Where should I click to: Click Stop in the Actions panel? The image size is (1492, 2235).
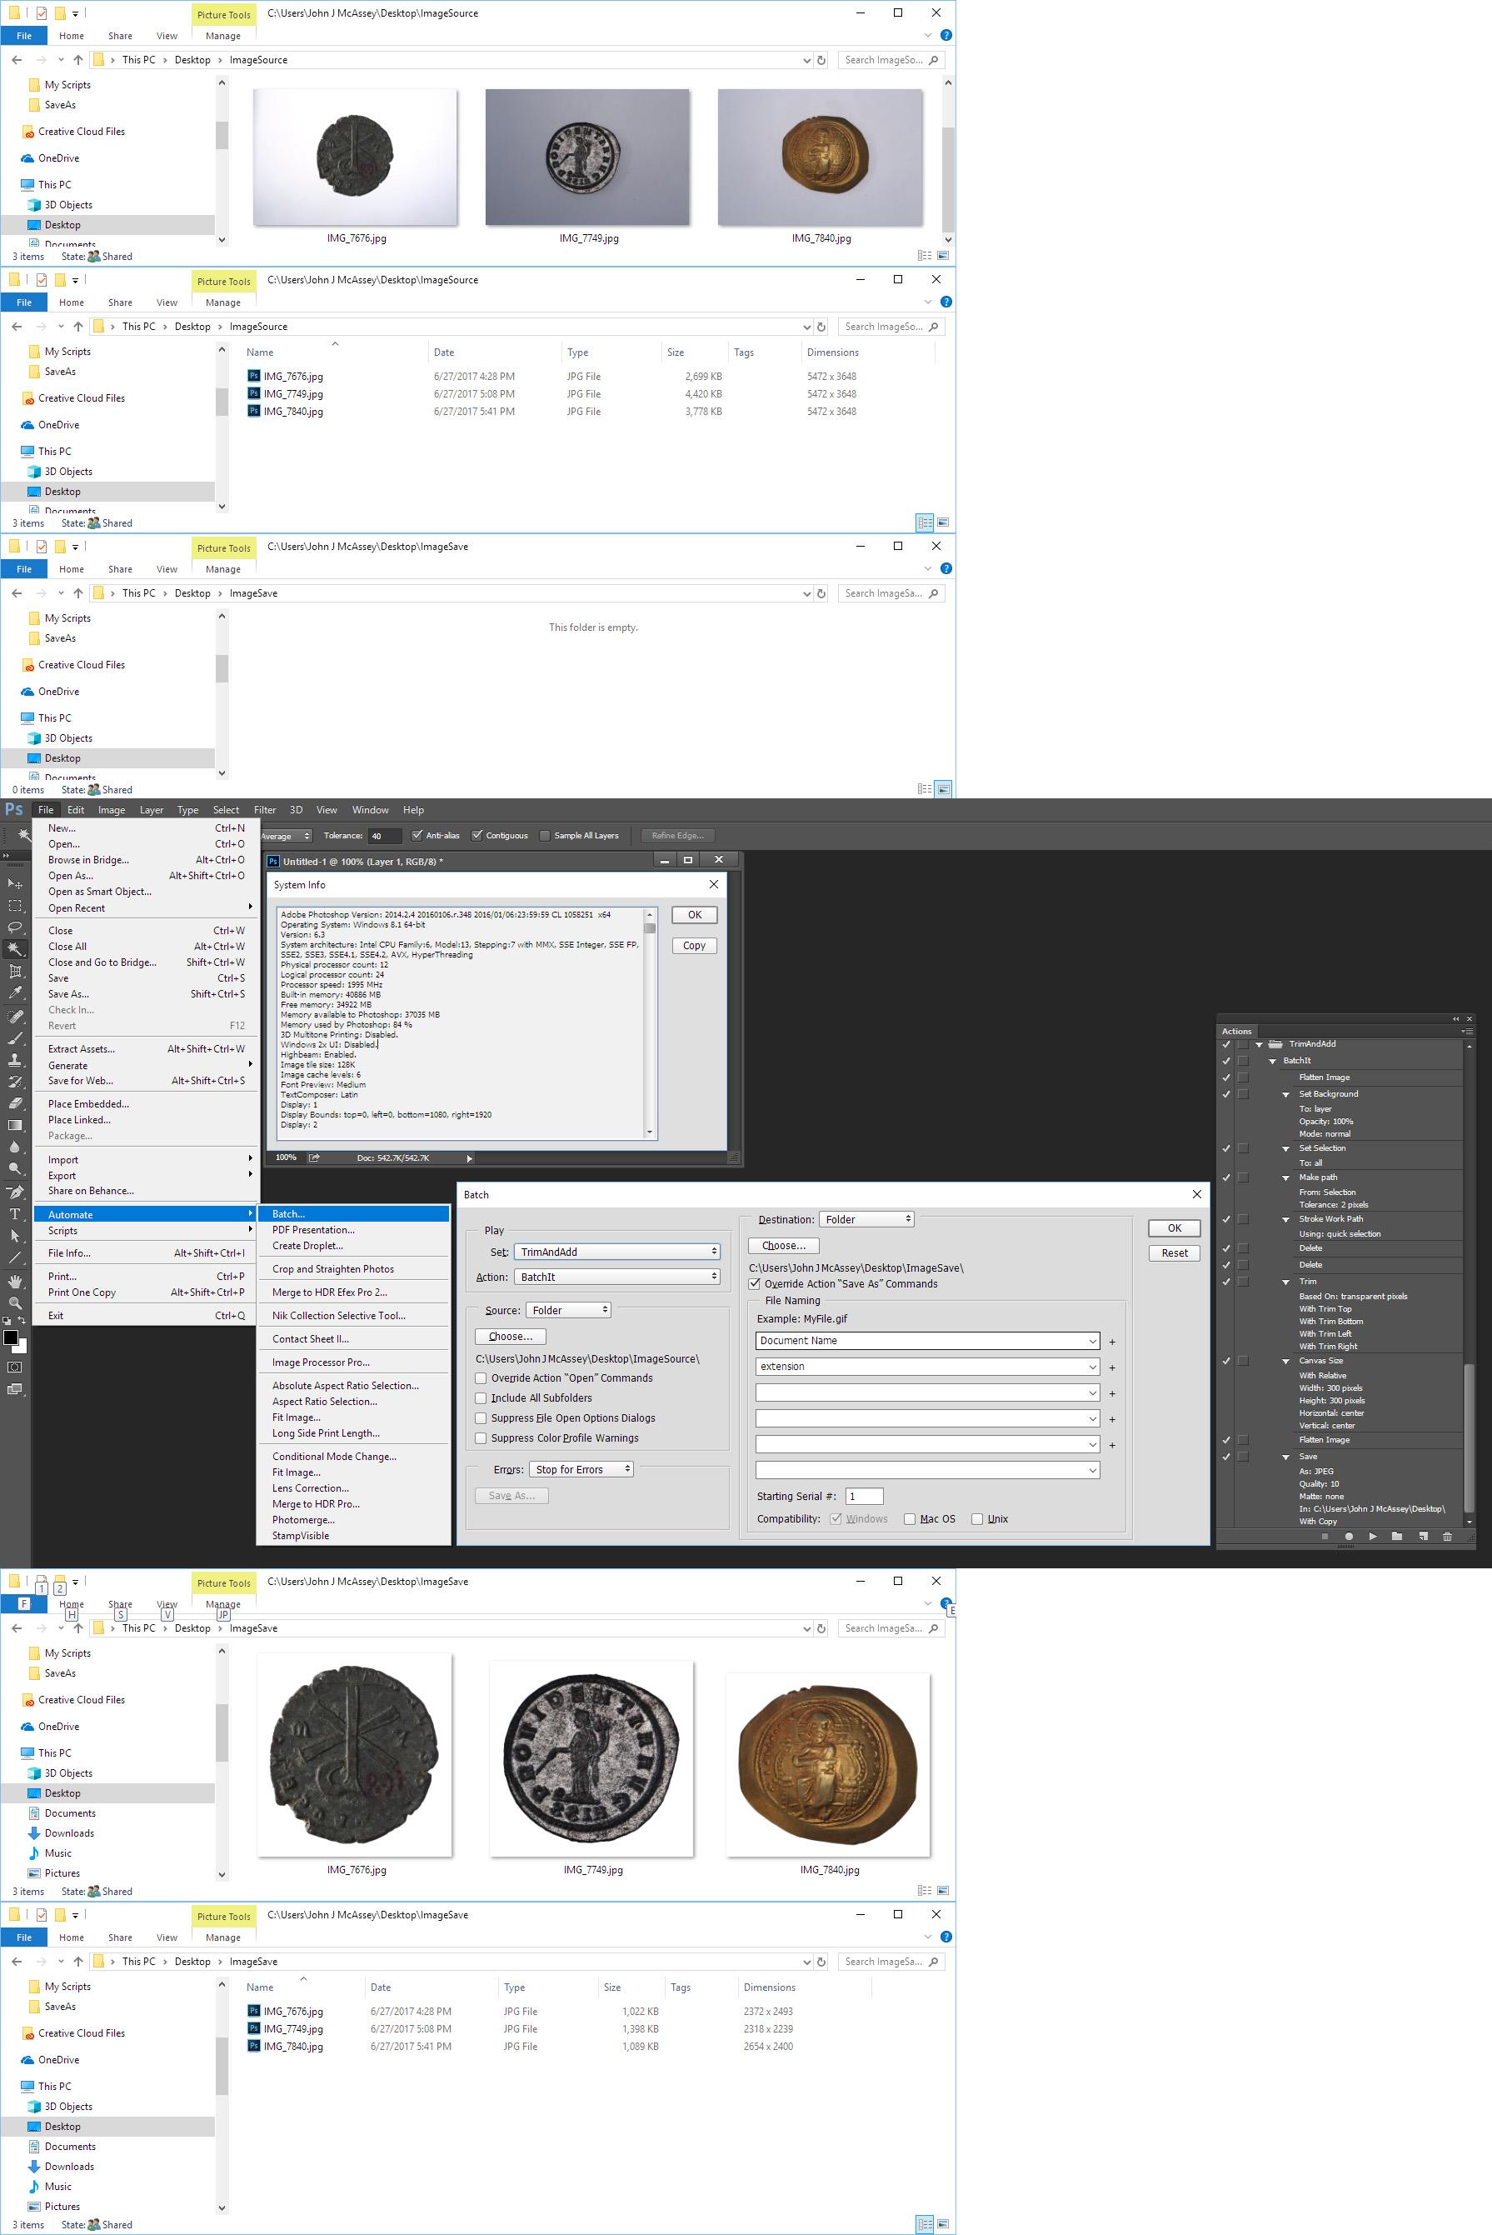(x=1325, y=1535)
